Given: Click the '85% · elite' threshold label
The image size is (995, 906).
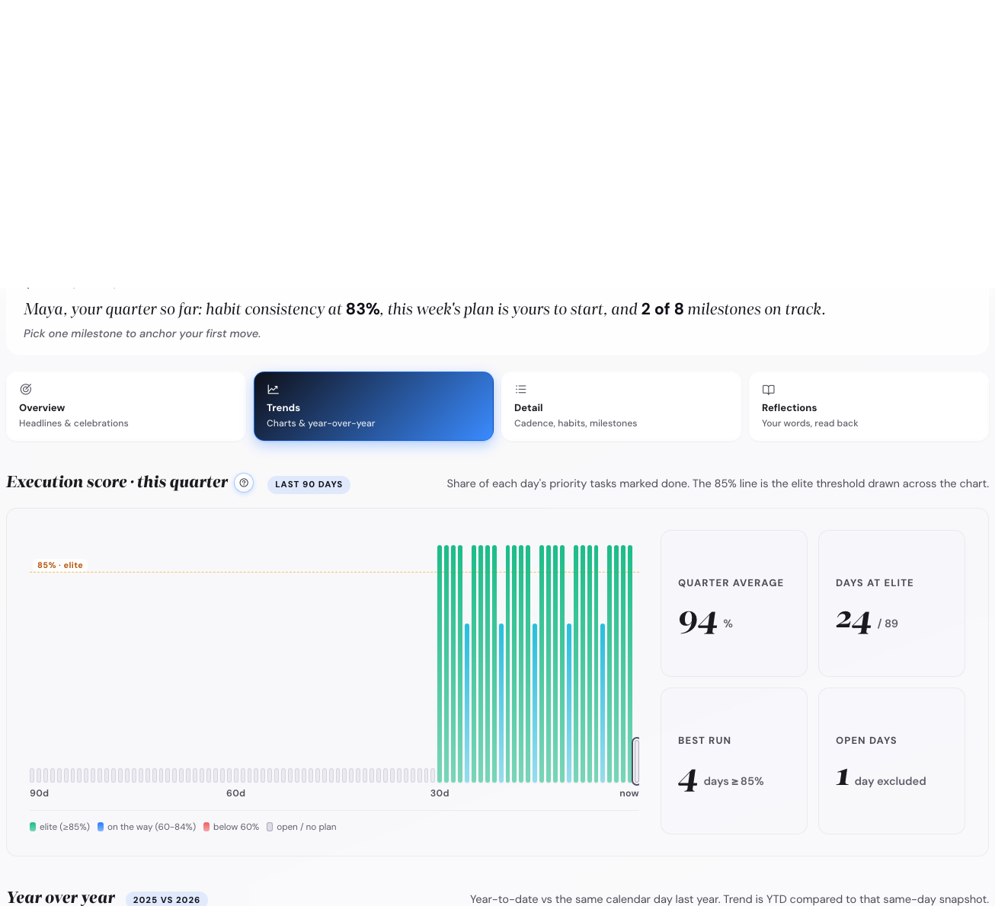Looking at the screenshot, I should tap(60, 565).
